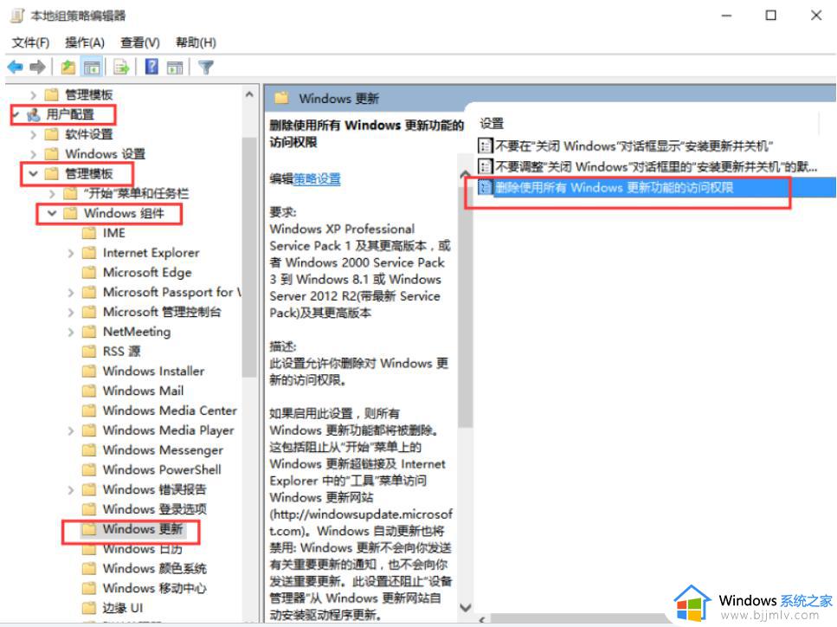Click the folder icon next to IME
This screenshot has width=837, height=627.
89,233
